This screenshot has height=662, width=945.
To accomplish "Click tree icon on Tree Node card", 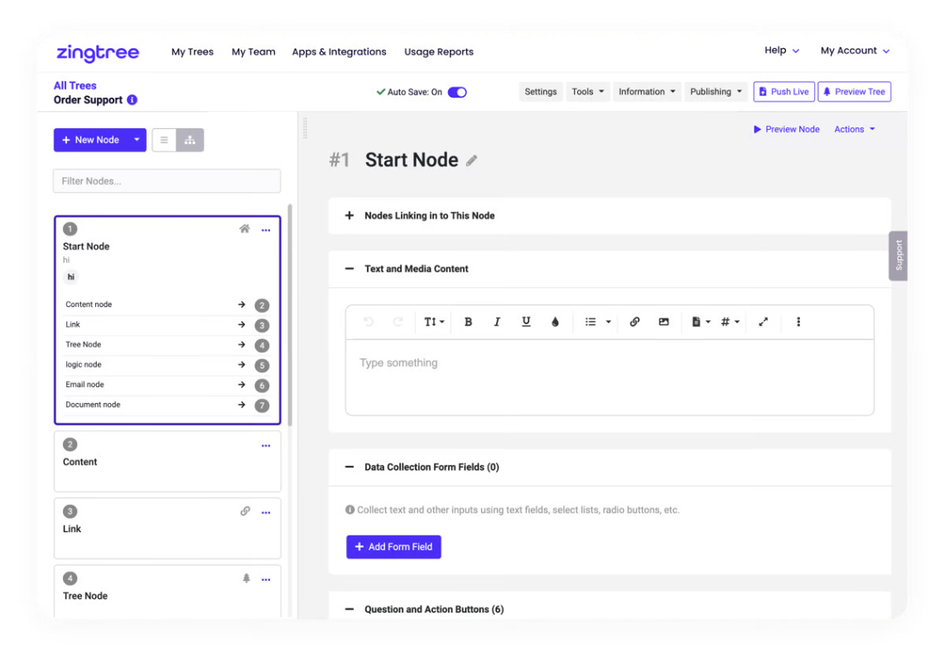I will (x=246, y=578).
